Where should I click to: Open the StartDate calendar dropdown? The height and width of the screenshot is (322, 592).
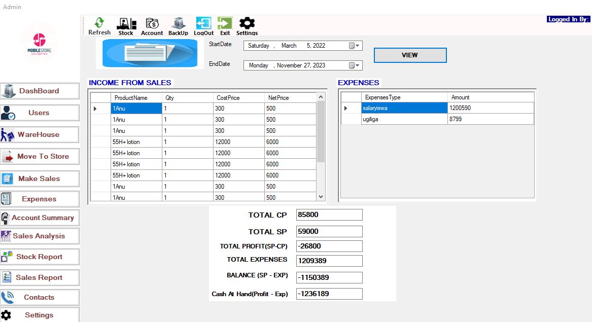[354, 46]
